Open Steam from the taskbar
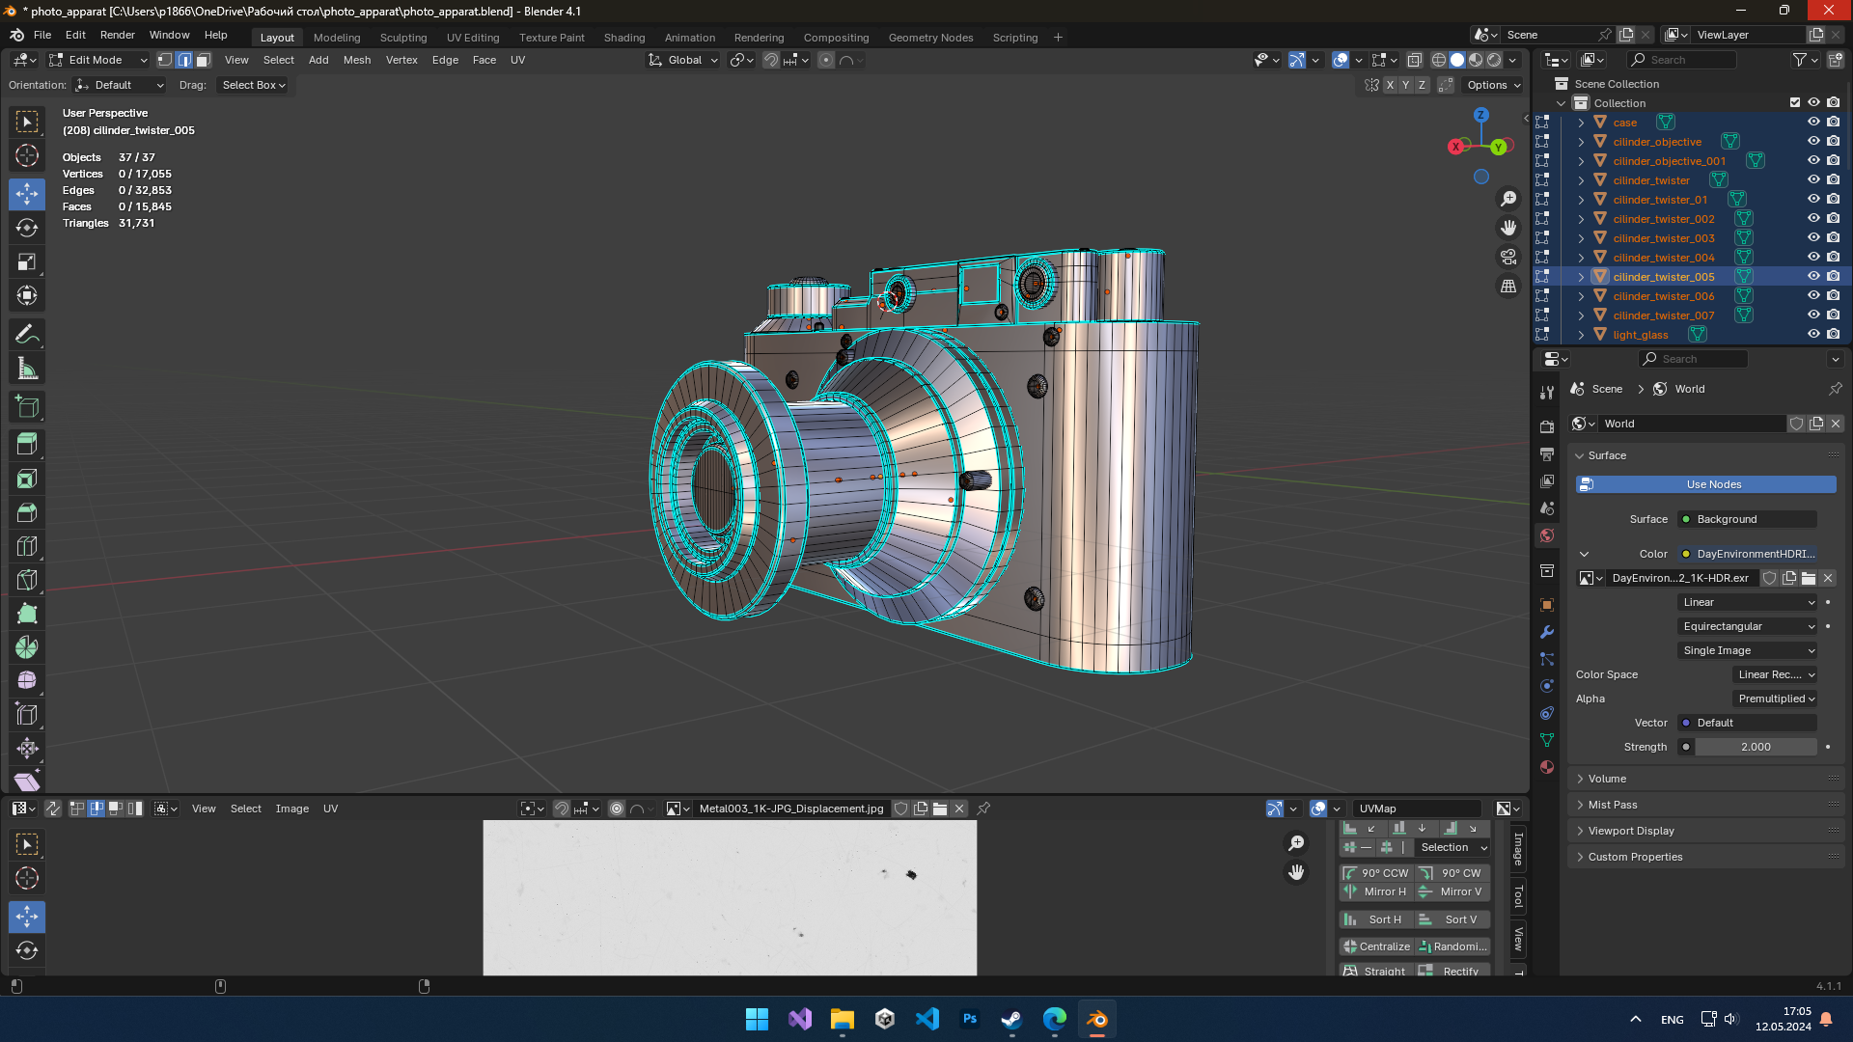Viewport: 1853px width, 1042px height. [1011, 1019]
